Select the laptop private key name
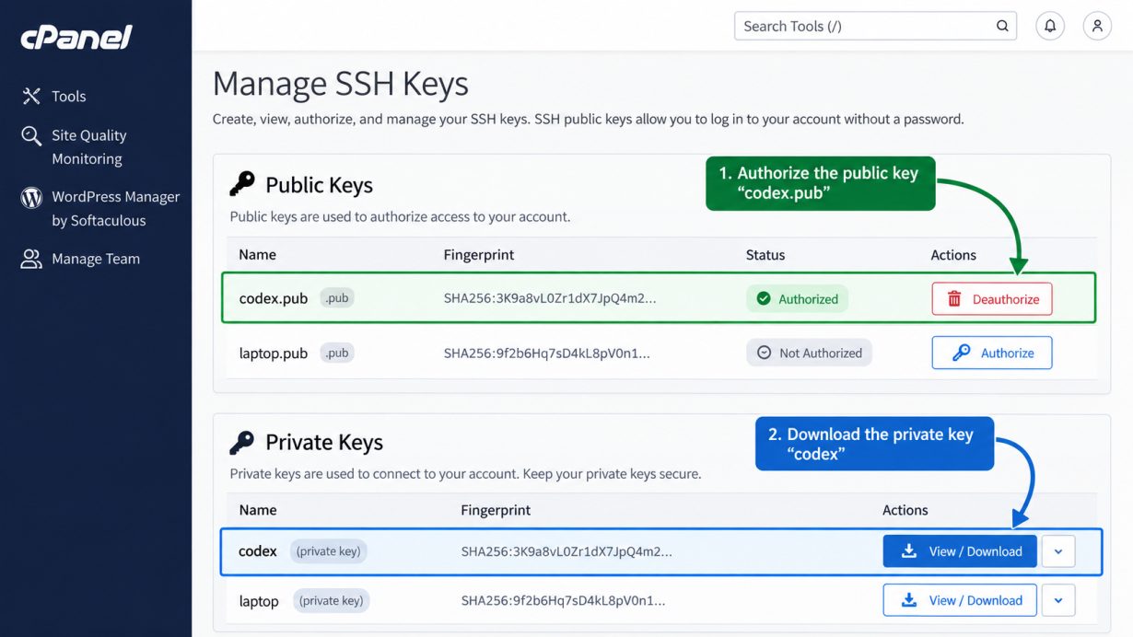 coord(259,601)
